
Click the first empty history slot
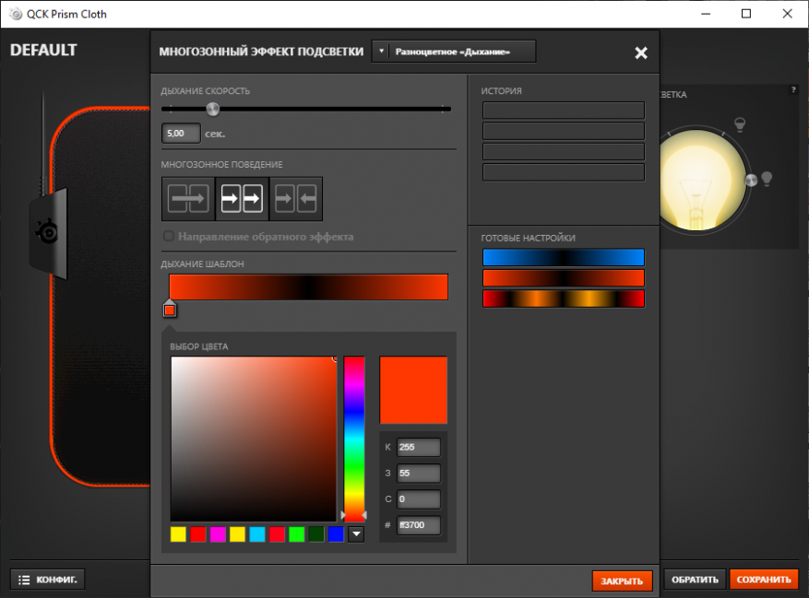[x=564, y=111]
